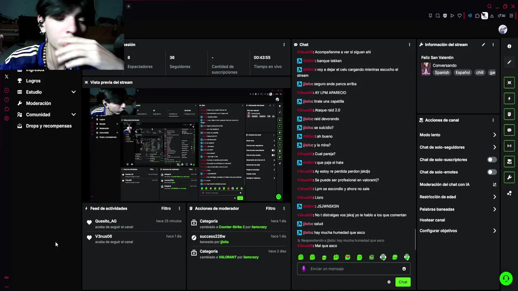The height and width of the screenshot is (291, 518).
Task: Open Drops y recompensas in sidebar
Action: point(49,126)
